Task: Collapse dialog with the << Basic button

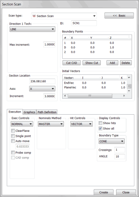Action: pyautogui.click(x=119, y=16)
